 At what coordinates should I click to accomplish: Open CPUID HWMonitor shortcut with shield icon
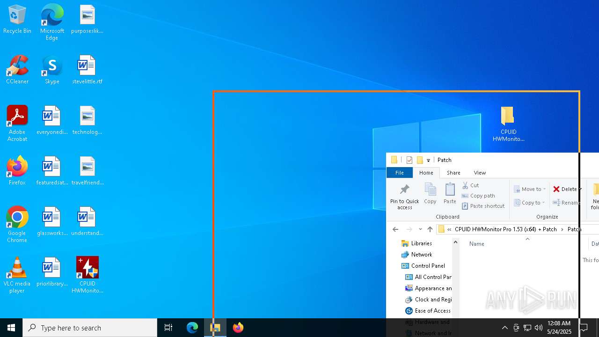pos(87,275)
